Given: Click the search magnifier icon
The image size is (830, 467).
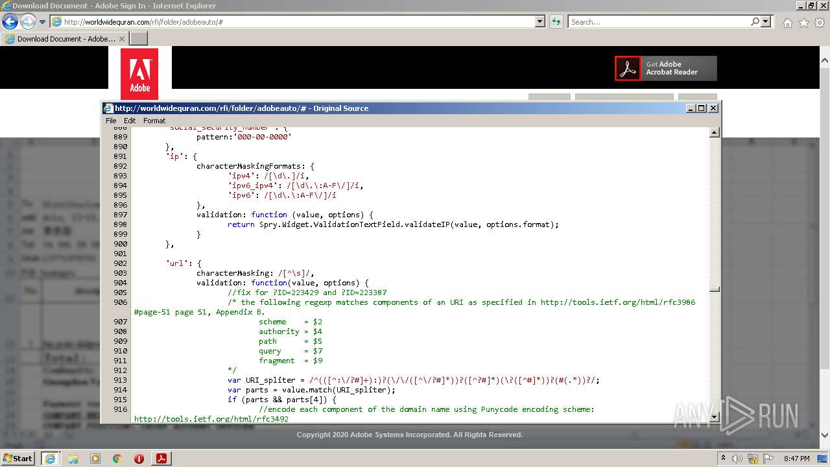Looking at the screenshot, I should point(755,21).
